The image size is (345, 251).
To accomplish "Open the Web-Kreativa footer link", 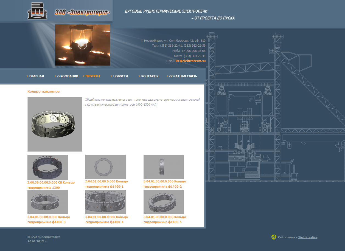I will (308, 237).
